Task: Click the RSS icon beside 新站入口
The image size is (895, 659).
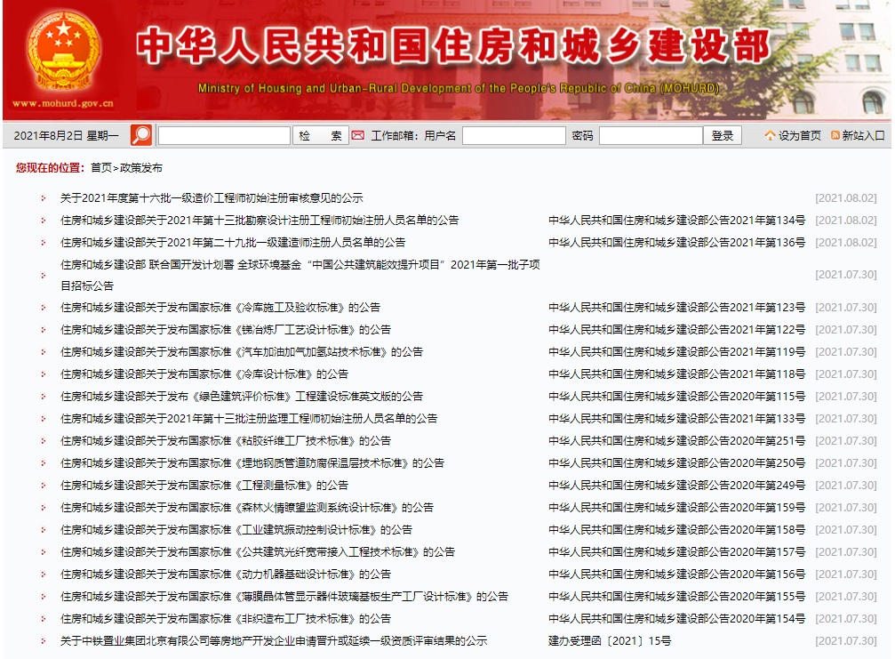Action: pyautogui.click(x=835, y=135)
